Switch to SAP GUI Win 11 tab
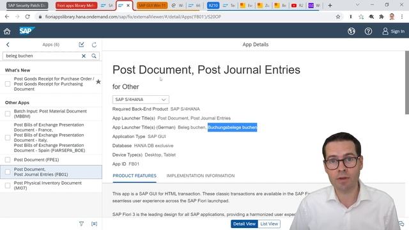The image size is (409, 230). [x=152, y=5]
